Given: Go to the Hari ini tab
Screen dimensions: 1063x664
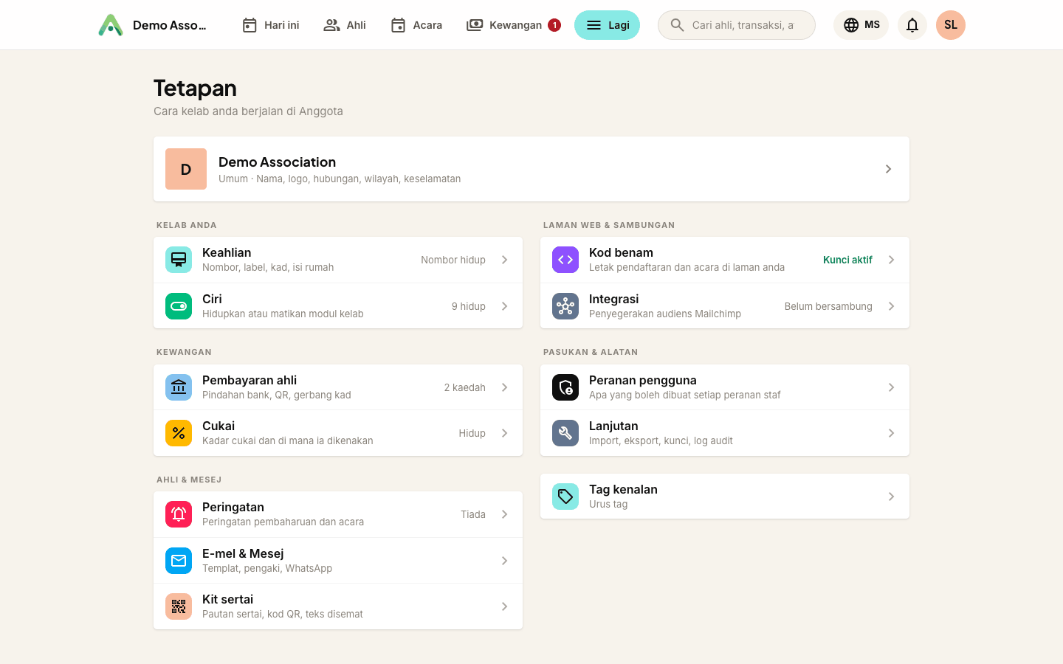Looking at the screenshot, I should (x=270, y=25).
